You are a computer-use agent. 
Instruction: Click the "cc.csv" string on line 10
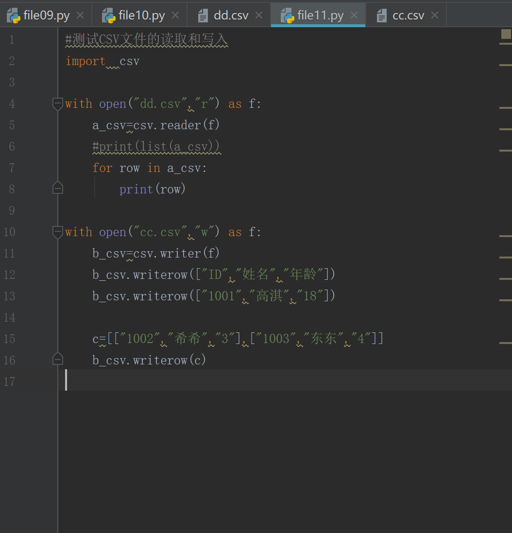pyautogui.click(x=160, y=232)
